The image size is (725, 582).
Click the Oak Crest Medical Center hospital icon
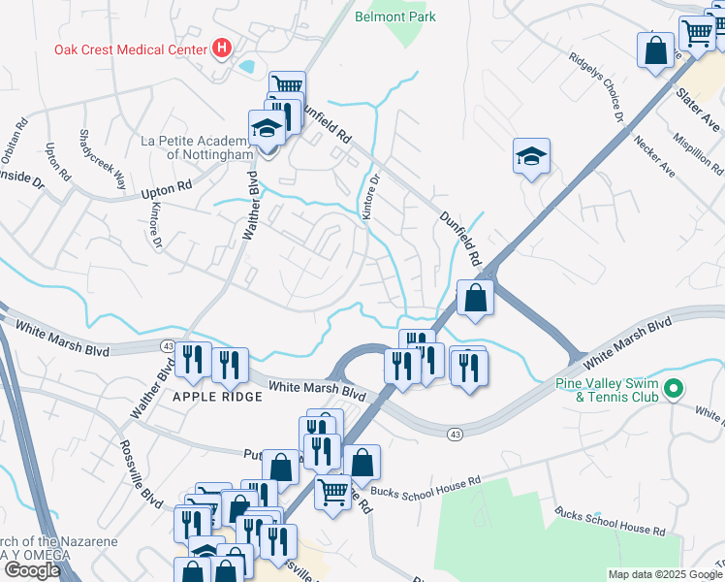click(222, 48)
